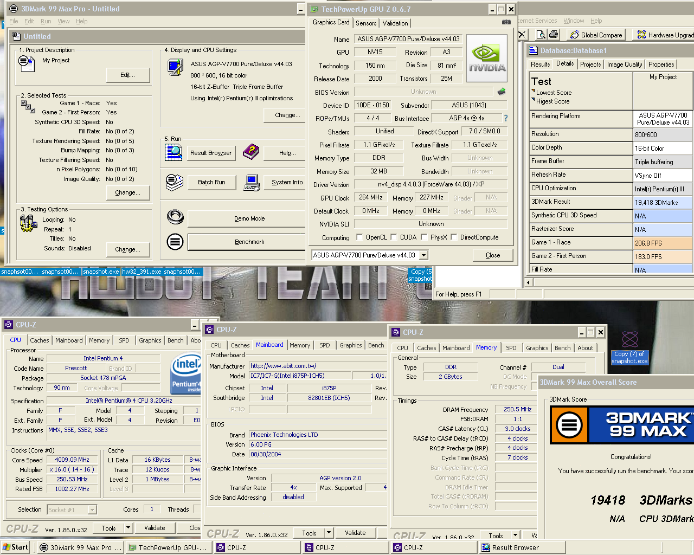The image size is (694, 555).
Task: Click the System Info computer icon
Action: pos(252,183)
